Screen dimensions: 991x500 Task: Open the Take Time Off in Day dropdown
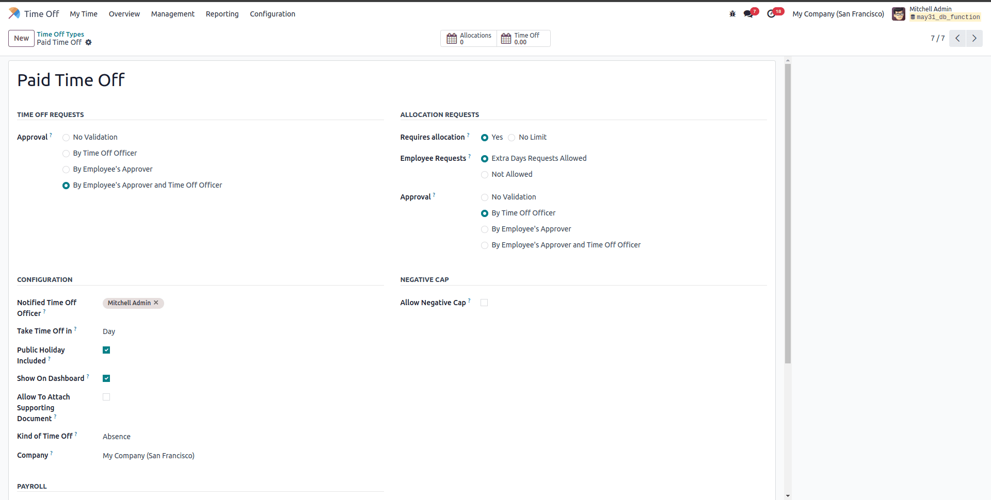(x=243, y=331)
